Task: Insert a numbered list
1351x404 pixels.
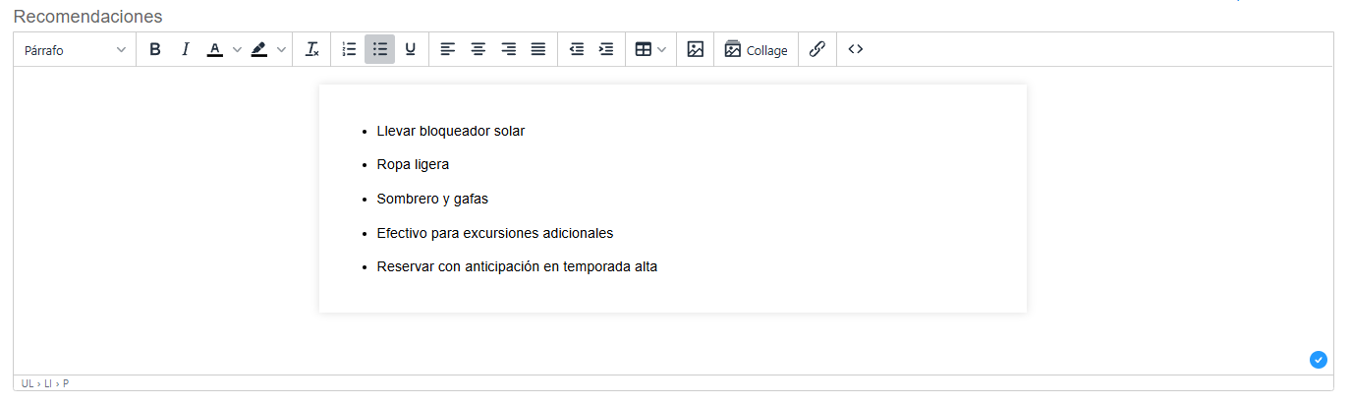Action: point(349,50)
